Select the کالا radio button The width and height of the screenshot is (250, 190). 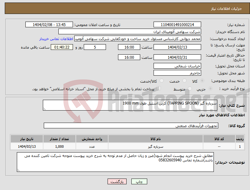point(202,81)
